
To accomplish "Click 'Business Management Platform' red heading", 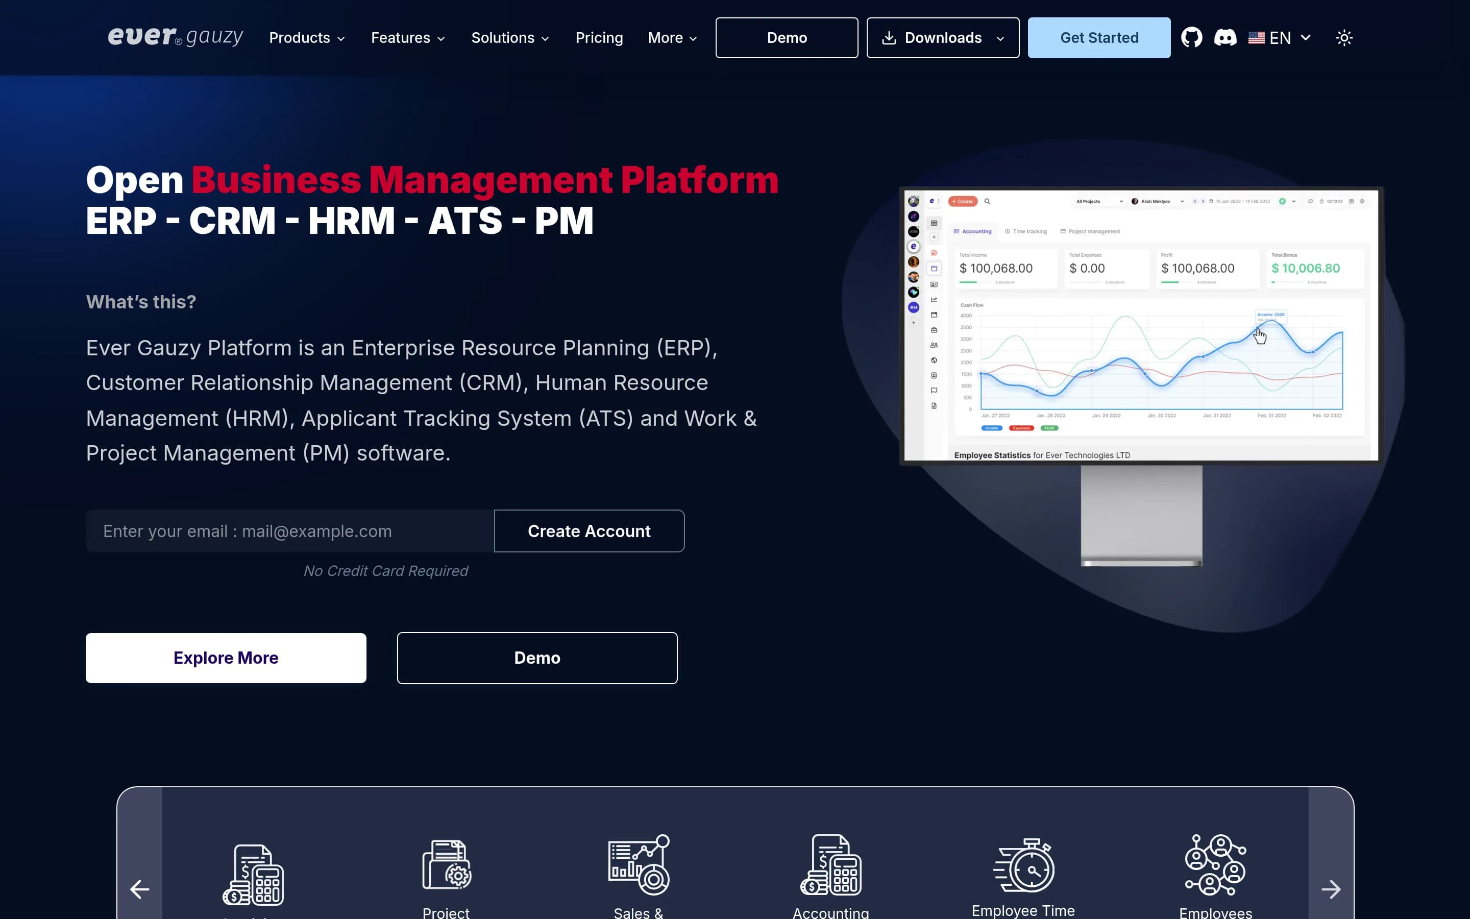I will click(485, 181).
